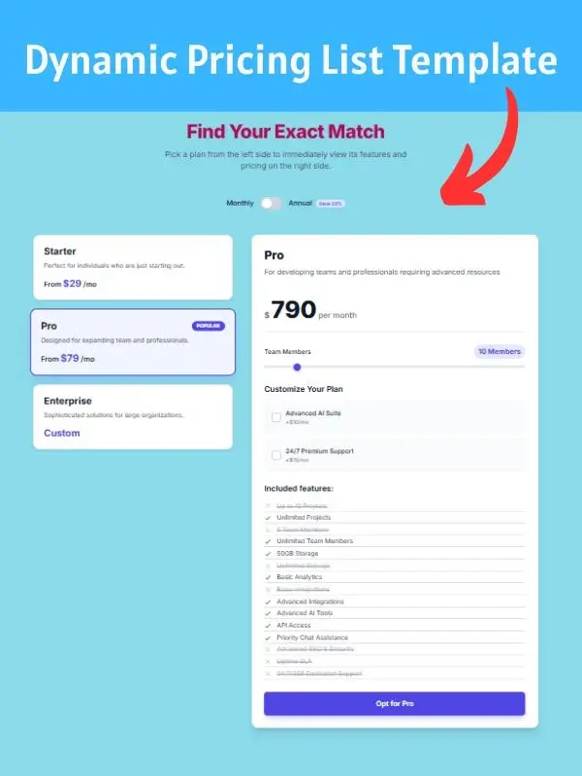The width and height of the screenshot is (582, 776).
Task: Click the Team Members slider handle
Action: (x=297, y=367)
